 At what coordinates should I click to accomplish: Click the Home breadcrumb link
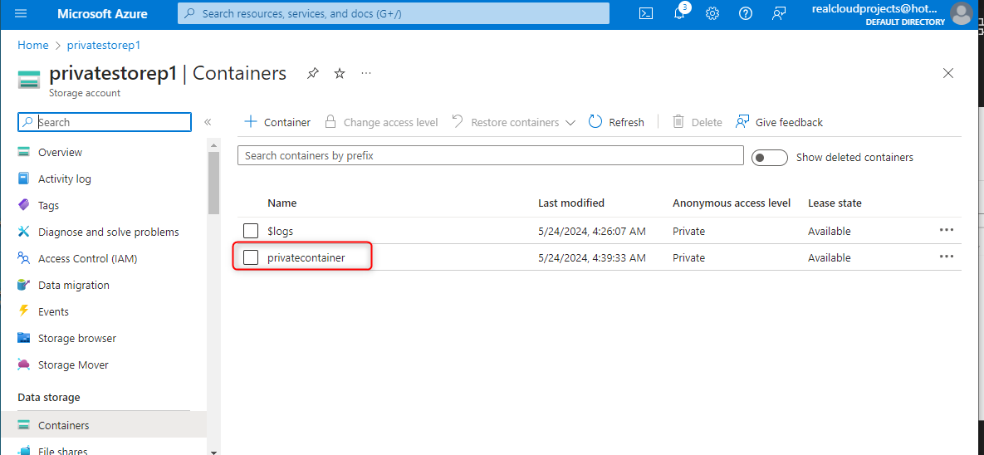33,45
